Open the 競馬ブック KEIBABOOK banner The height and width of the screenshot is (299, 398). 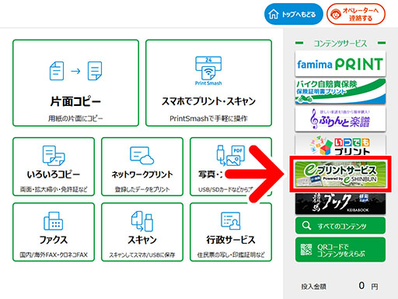point(340,203)
